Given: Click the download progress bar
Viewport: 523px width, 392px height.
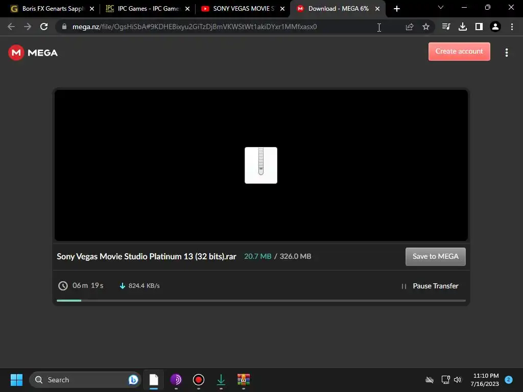Looking at the screenshot, I should click(261, 300).
